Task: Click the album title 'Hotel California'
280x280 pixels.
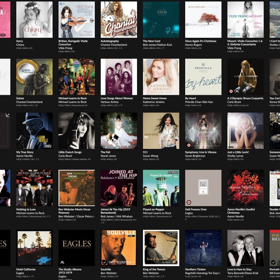Action: 26,269
